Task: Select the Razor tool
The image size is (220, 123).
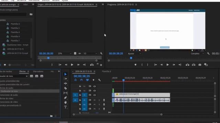Action: point(65,88)
